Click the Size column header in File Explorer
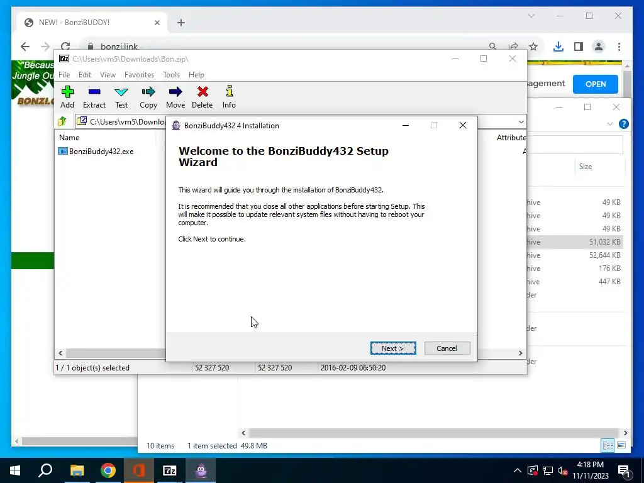The height and width of the screenshot is (483, 644). [x=586, y=166]
